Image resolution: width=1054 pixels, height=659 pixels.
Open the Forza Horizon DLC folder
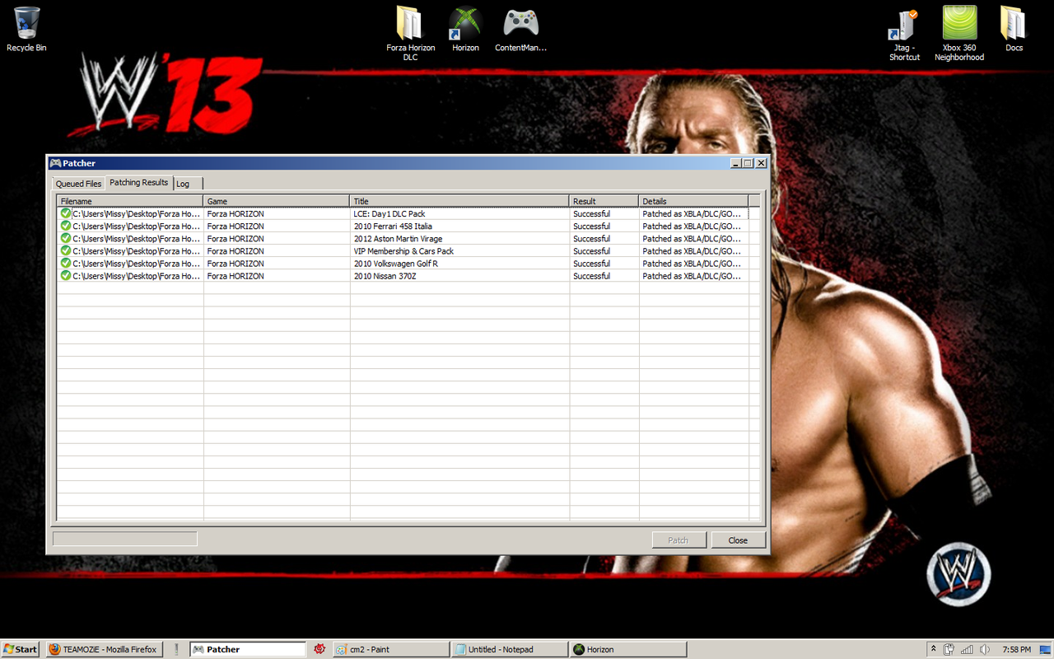coord(410,25)
